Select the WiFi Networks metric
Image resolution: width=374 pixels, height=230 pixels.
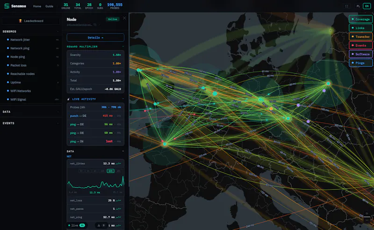click(x=31, y=91)
